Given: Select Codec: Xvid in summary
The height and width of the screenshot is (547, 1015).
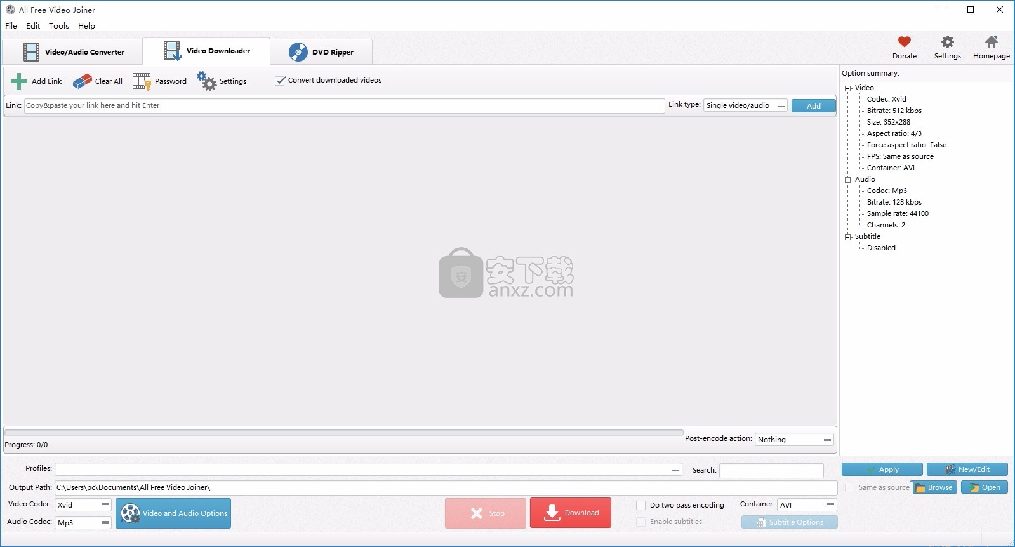Looking at the screenshot, I should click(x=887, y=99).
